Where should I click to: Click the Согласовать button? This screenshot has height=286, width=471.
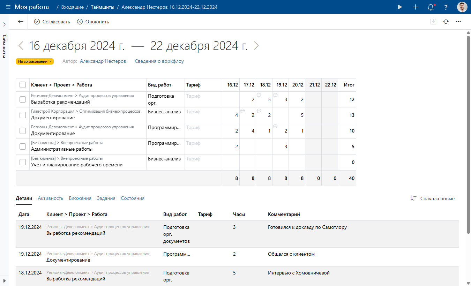[52, 22]
